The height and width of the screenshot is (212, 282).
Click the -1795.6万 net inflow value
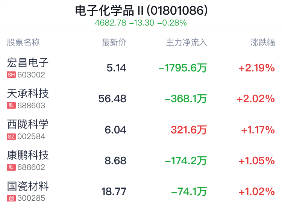coord(183,68)
